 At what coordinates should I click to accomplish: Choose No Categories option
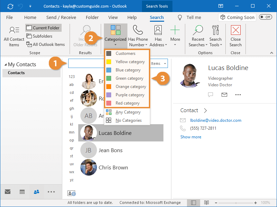click(127, 120)
